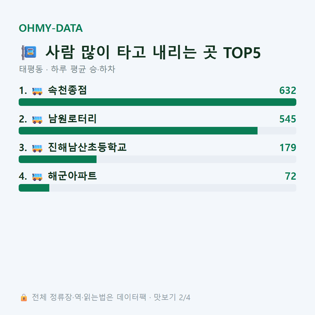Click the bus stop sign icon in title
This screenshot has width=315, height=315.
click(x=29, y=52)
